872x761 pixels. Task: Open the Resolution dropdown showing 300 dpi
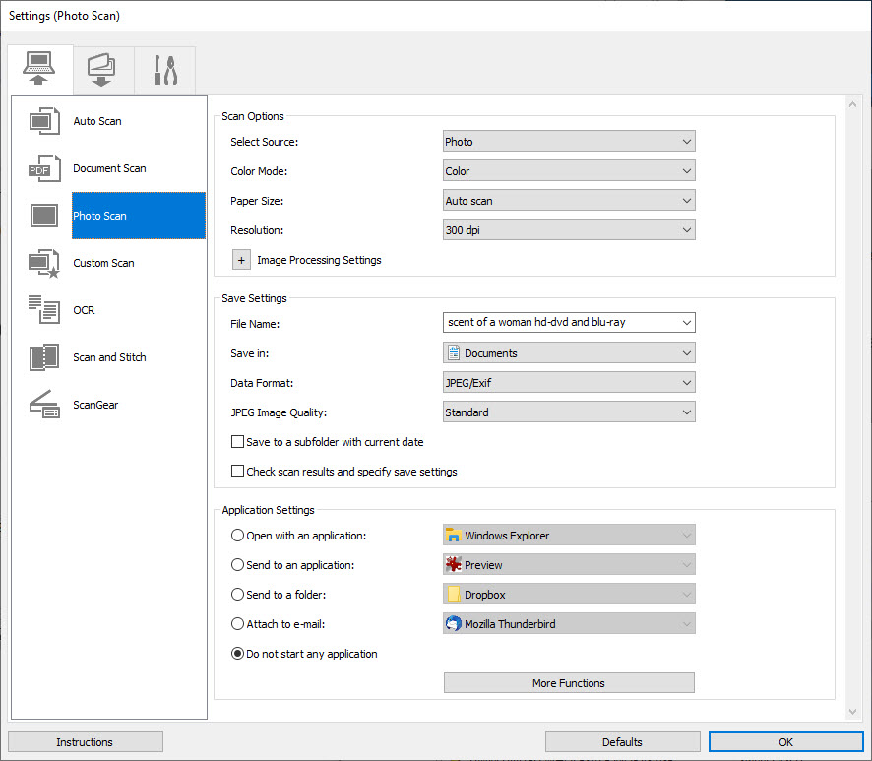point(569,230)
